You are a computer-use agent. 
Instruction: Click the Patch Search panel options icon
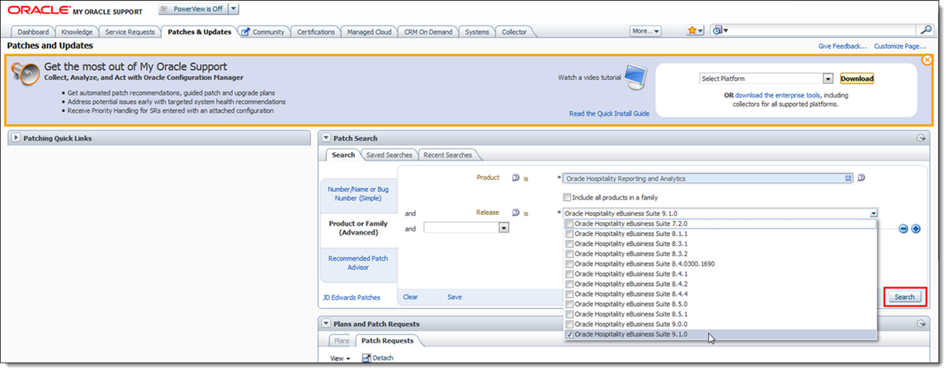point(921,138)
